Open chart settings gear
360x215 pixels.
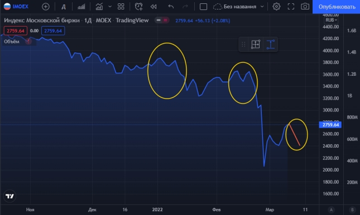tap(276, 7)
